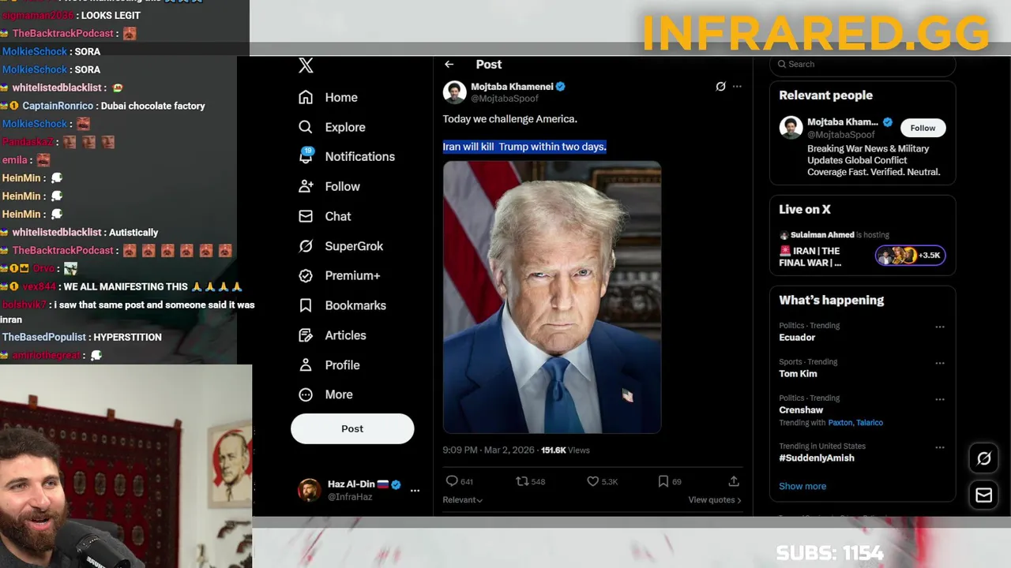Click the Talarico trending link
Screen dimensions: 1011x568
coord(870,423)
